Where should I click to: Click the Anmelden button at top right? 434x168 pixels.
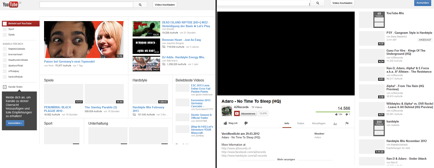point(423,3)
